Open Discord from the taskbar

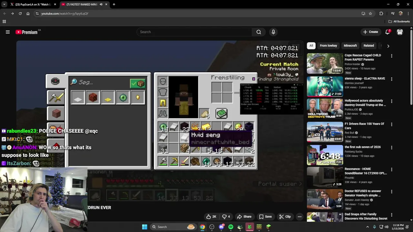(221, 227)
